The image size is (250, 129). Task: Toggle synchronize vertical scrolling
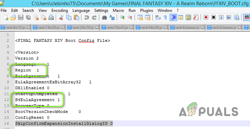(140, 17)
